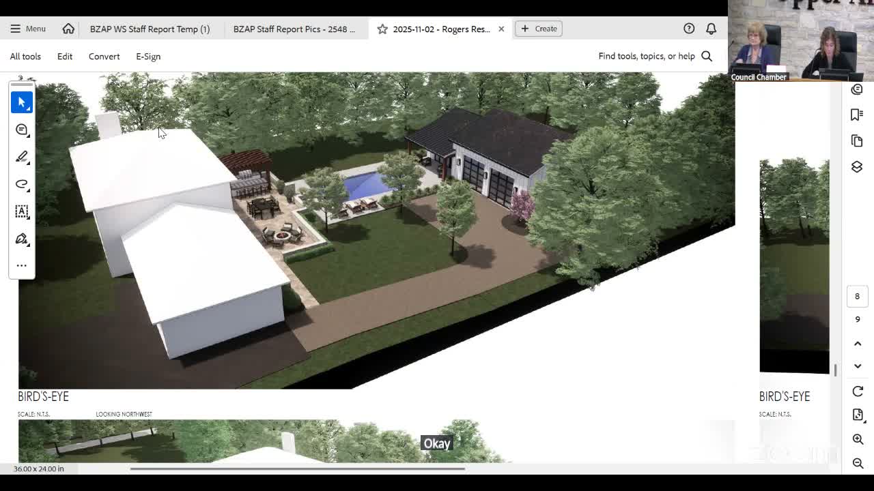Image resolution: width=874 pixels, height=491 pixels.
Task: Open the All tools panel
Action: (x=25, y=57)
